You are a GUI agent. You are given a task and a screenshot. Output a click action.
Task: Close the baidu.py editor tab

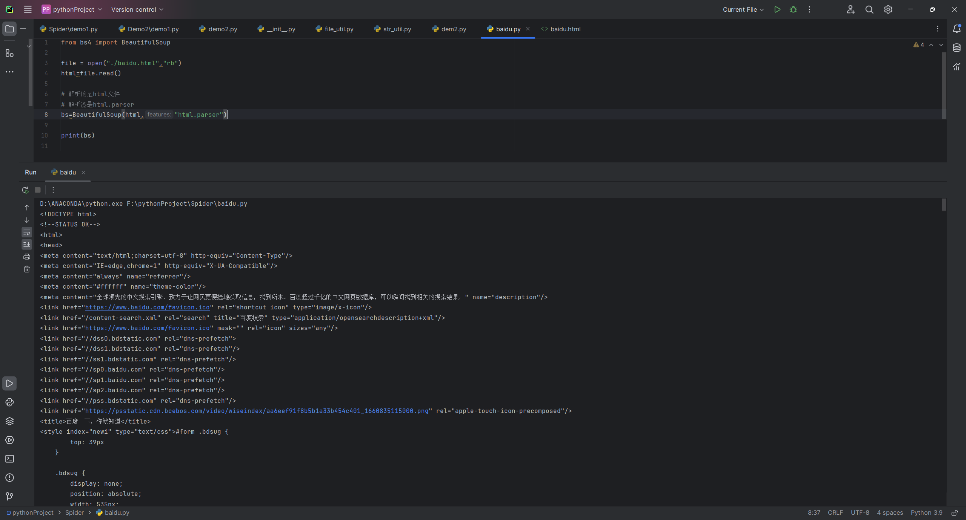click(x=528, y=29)
